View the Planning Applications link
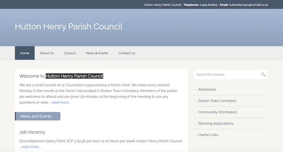283x152 pixels. tap(216, 123)
